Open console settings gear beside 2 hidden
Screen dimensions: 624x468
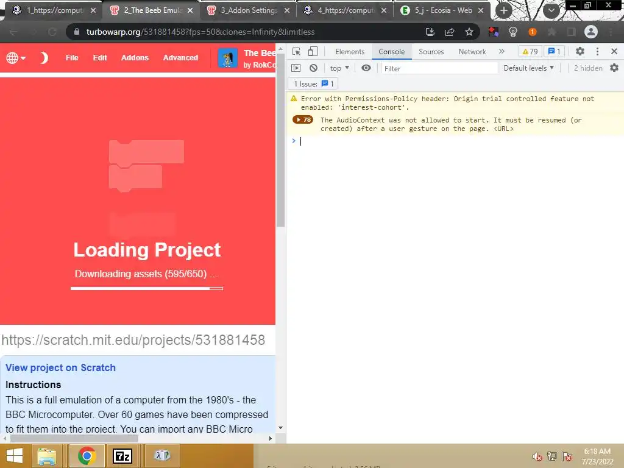pyautogui.click(x=614, y=68)
